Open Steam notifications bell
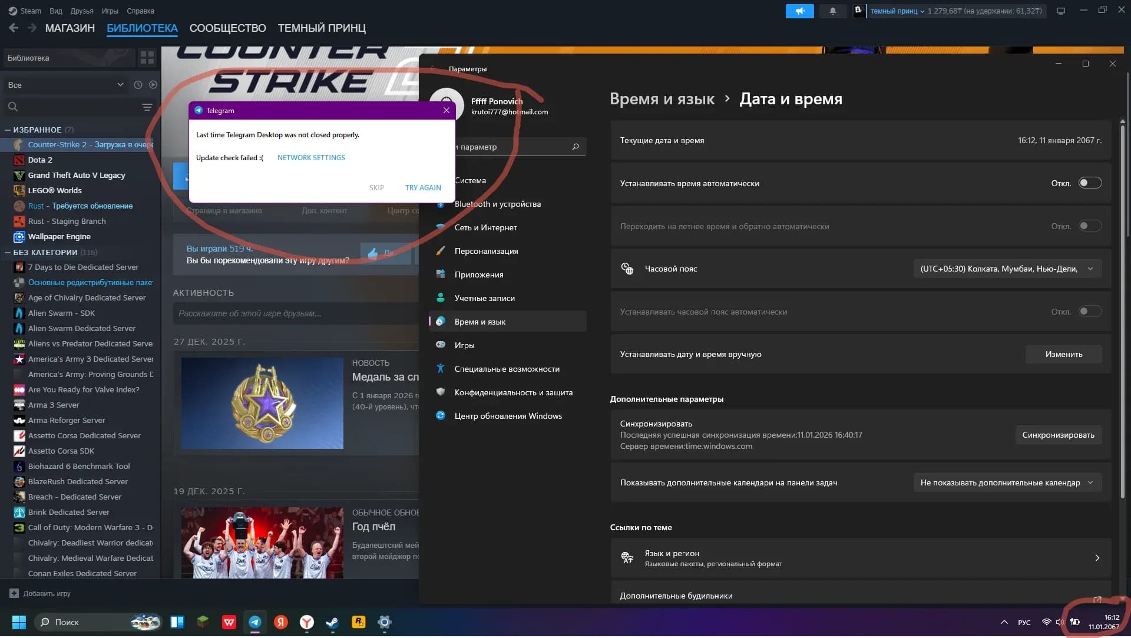The width and height of the screenshot is (1131, 638). pyautogui.click(x=832, y=11)
